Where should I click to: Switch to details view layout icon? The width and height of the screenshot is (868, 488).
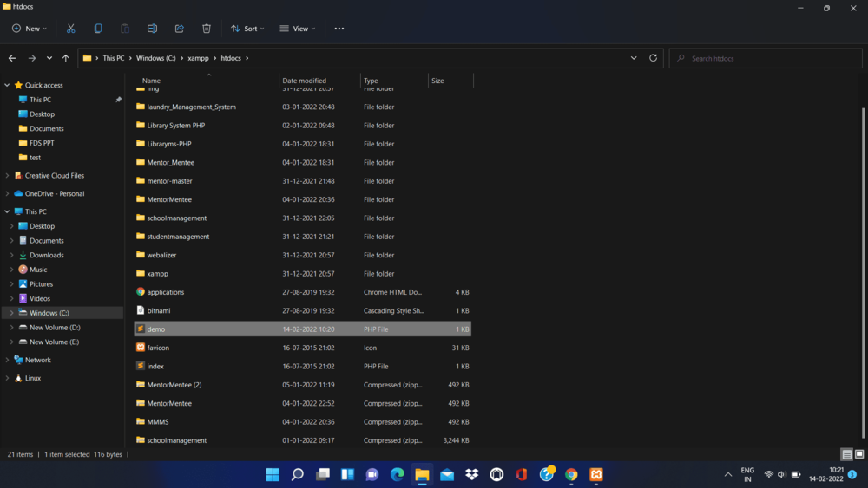click(847, 454)
